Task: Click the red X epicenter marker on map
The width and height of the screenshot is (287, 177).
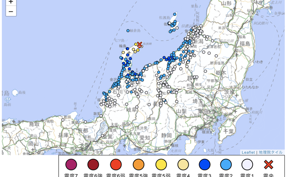Action: coord(140,45)
